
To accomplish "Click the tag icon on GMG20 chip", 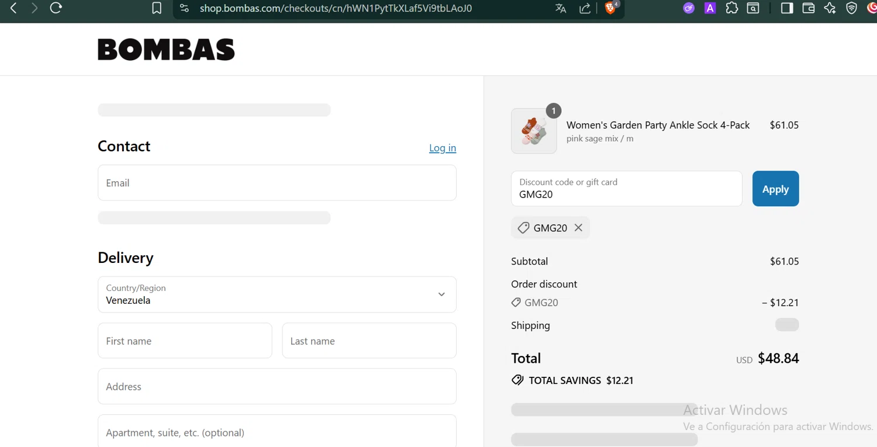I will [x=523, y=228].
